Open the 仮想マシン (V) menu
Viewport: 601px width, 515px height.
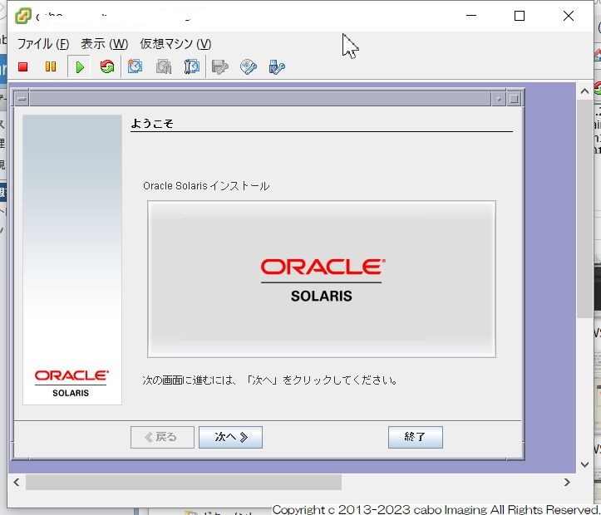(x=175, y=44)
